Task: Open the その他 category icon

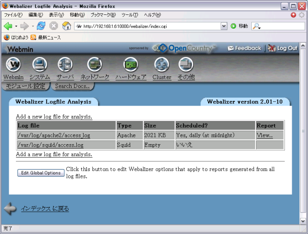Action: 186,65
